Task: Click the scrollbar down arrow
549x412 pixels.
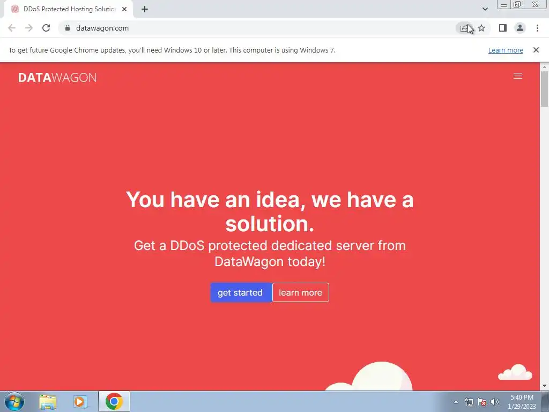Action: click(x=544, y=386)
